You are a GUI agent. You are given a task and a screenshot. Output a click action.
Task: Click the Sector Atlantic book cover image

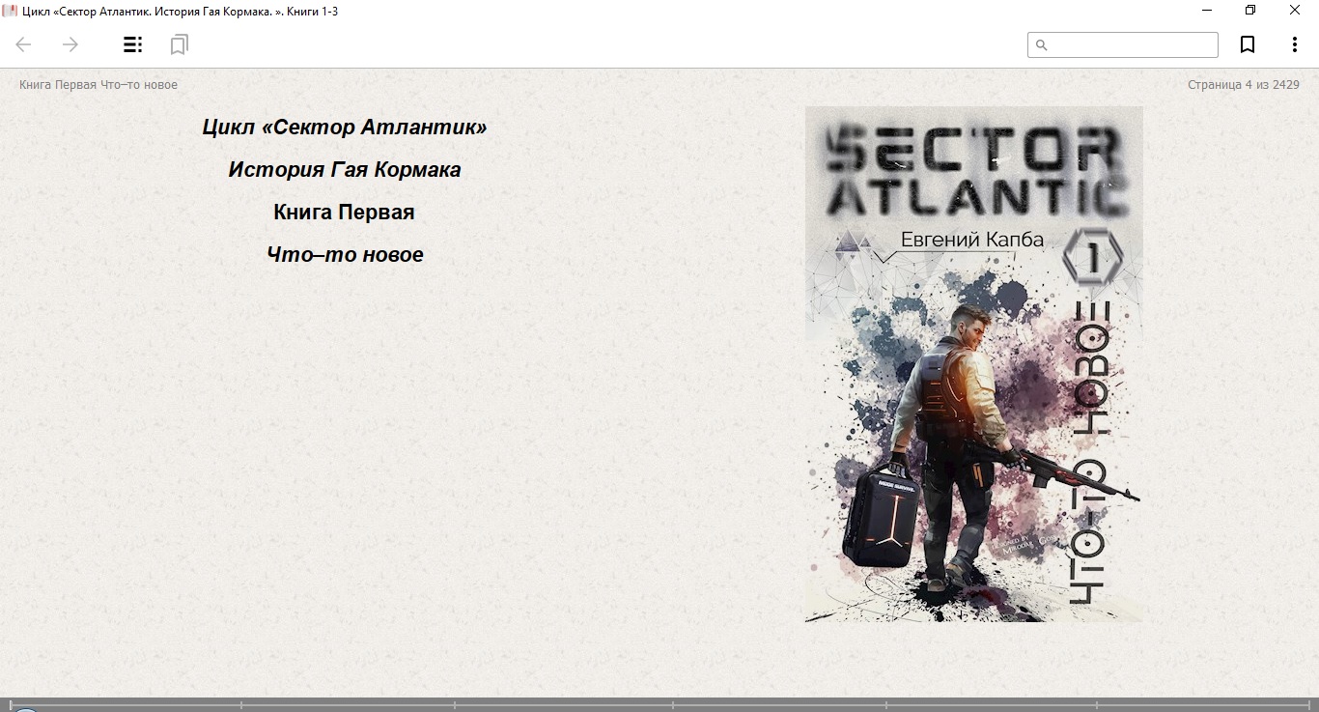974,364
